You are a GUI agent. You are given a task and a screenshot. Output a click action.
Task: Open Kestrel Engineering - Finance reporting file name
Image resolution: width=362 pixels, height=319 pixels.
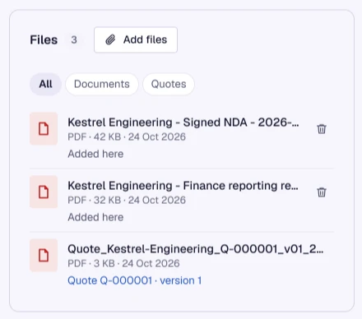pos(183,186)
